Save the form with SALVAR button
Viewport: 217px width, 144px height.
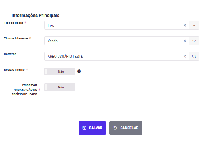tap(92, 128)
